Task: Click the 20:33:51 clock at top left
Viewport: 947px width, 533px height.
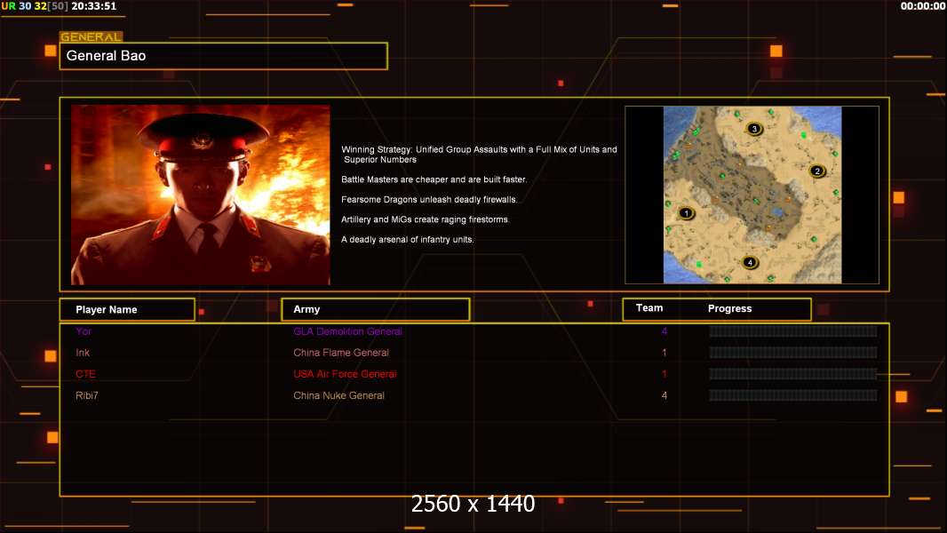Action: click(x=93, y=6)
